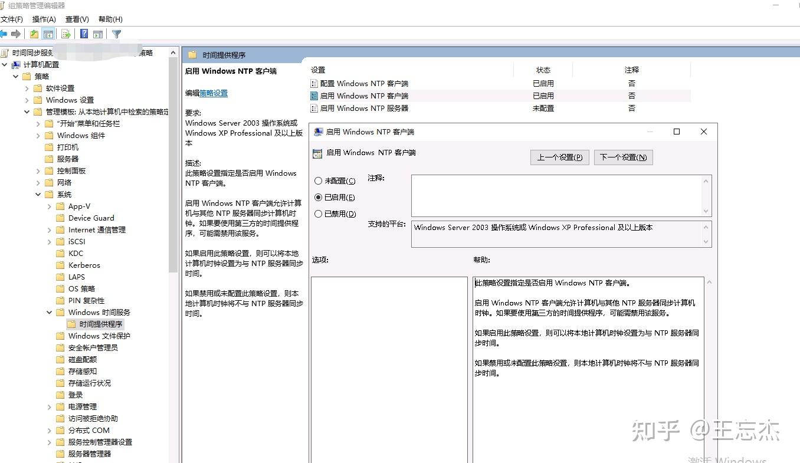Click the Filter funnel toolbar icon
This screenshot has height=463, width=800.
117,34
